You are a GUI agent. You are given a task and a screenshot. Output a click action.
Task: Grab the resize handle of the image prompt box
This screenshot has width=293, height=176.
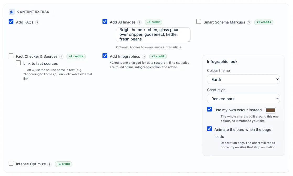pyautogui.click(x=189, y=40)
